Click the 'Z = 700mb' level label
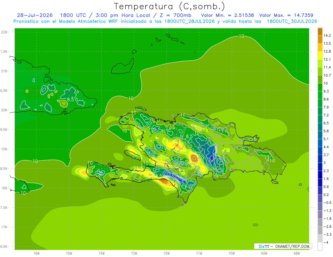This screenshot has height=257, width=333. (175, 15)
